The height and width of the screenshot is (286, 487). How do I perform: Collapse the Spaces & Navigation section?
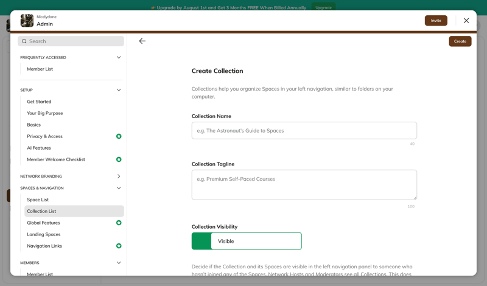[x=119, y=188]
